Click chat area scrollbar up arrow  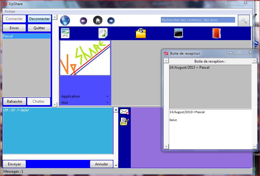click(116, 110)
